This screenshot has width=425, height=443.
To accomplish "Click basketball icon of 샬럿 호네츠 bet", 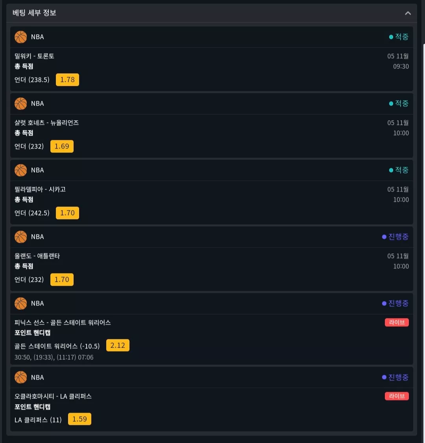I will (x=20, y=104).
